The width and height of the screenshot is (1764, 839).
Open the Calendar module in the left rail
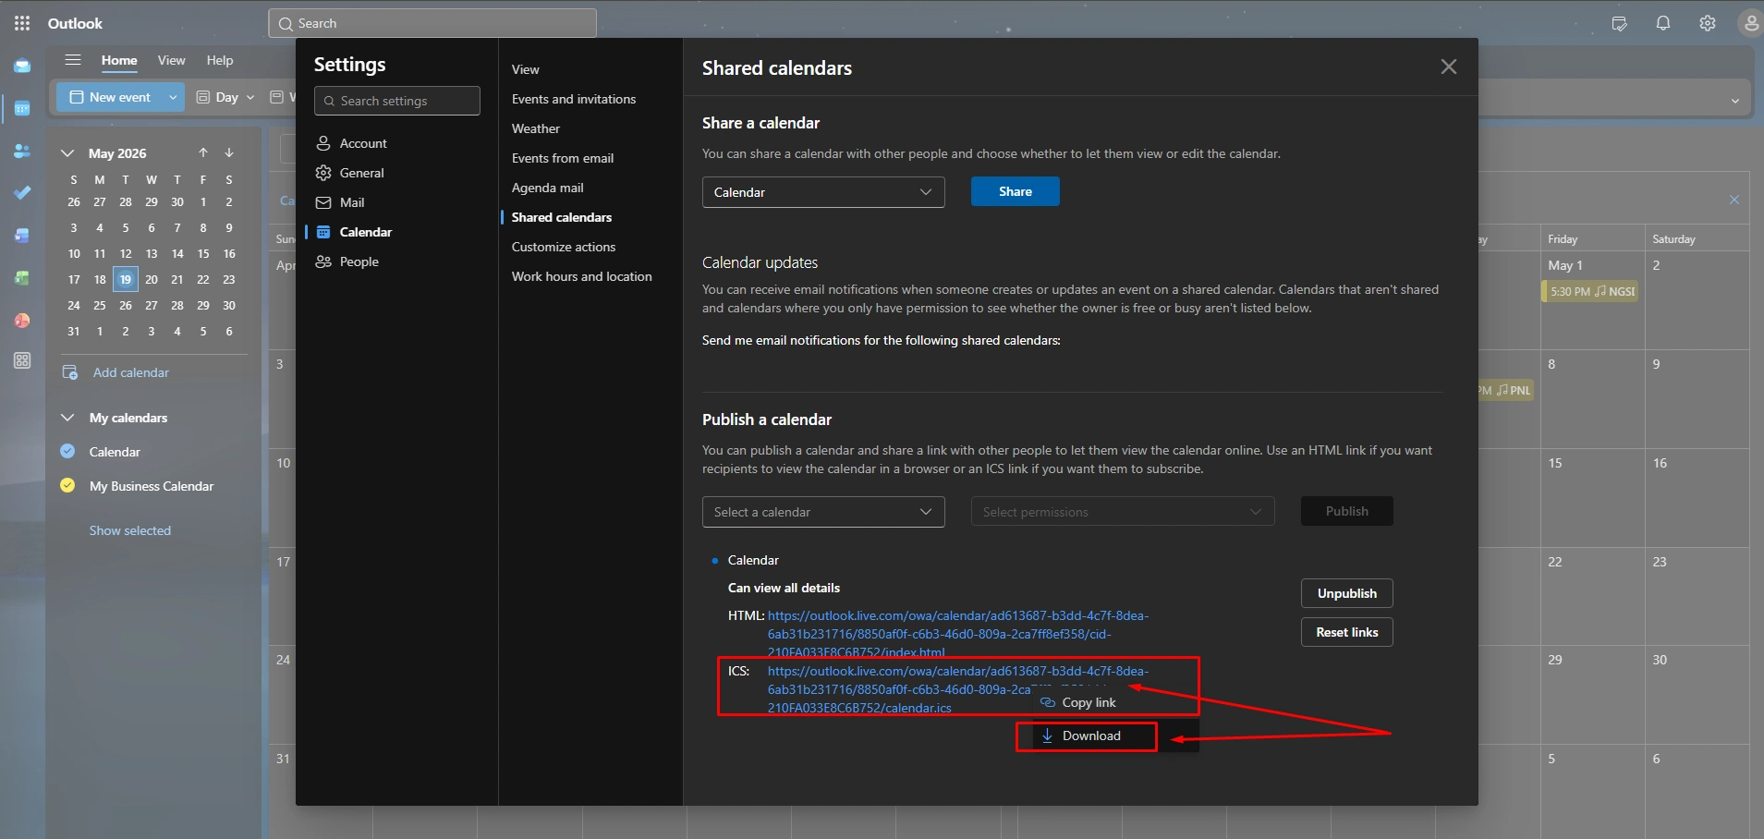tap(22, 109)
